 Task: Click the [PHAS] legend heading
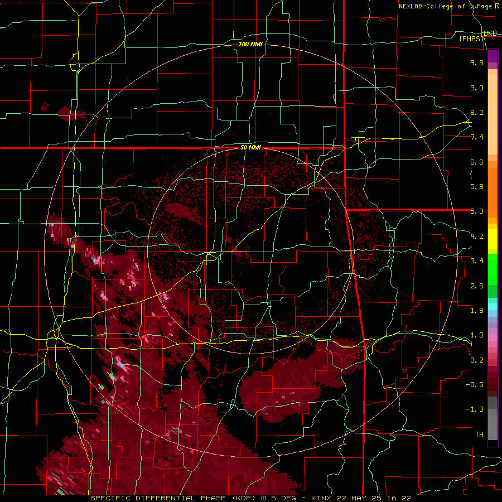(472, 38)
